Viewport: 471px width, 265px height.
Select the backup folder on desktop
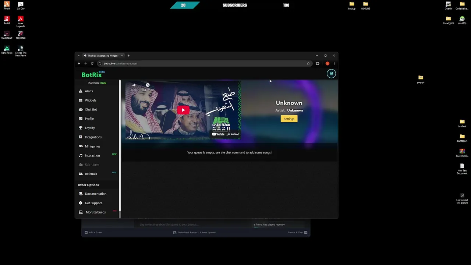(352, 6)
